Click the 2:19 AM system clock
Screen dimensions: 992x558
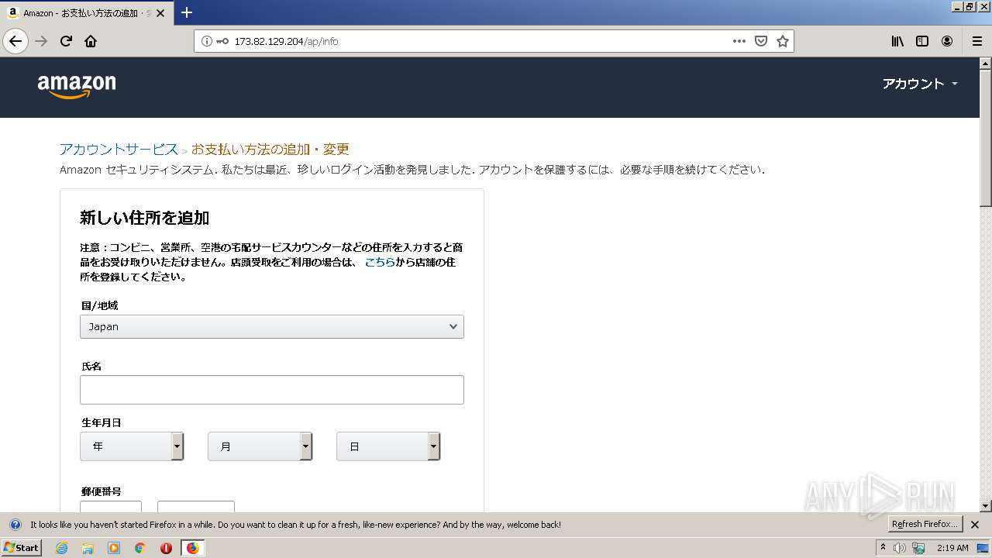(952, 548)
